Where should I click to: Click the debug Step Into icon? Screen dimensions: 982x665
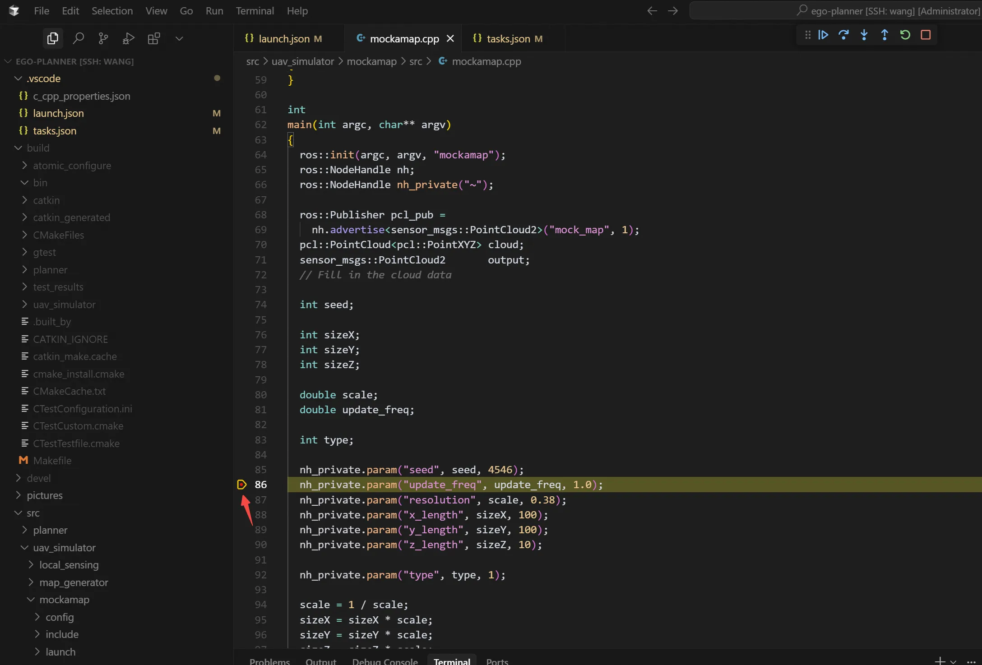click(x=864, y=35)
